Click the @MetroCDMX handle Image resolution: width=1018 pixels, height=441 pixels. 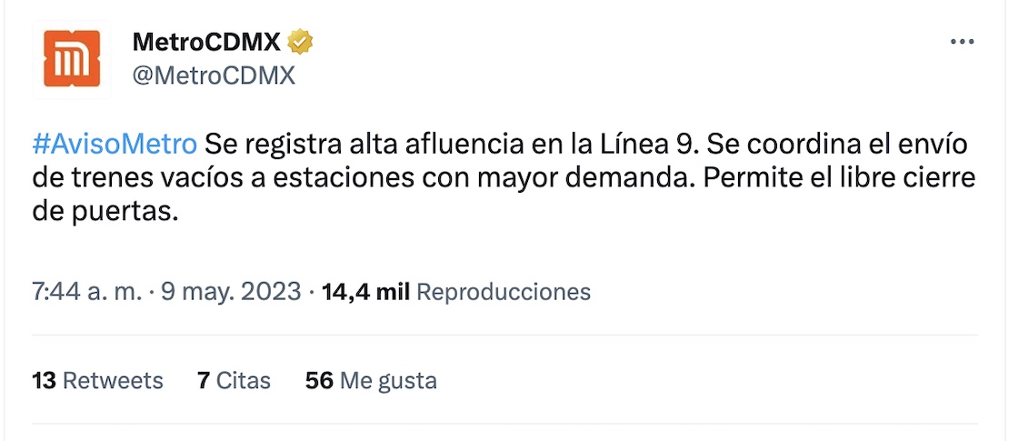[214, 75]
